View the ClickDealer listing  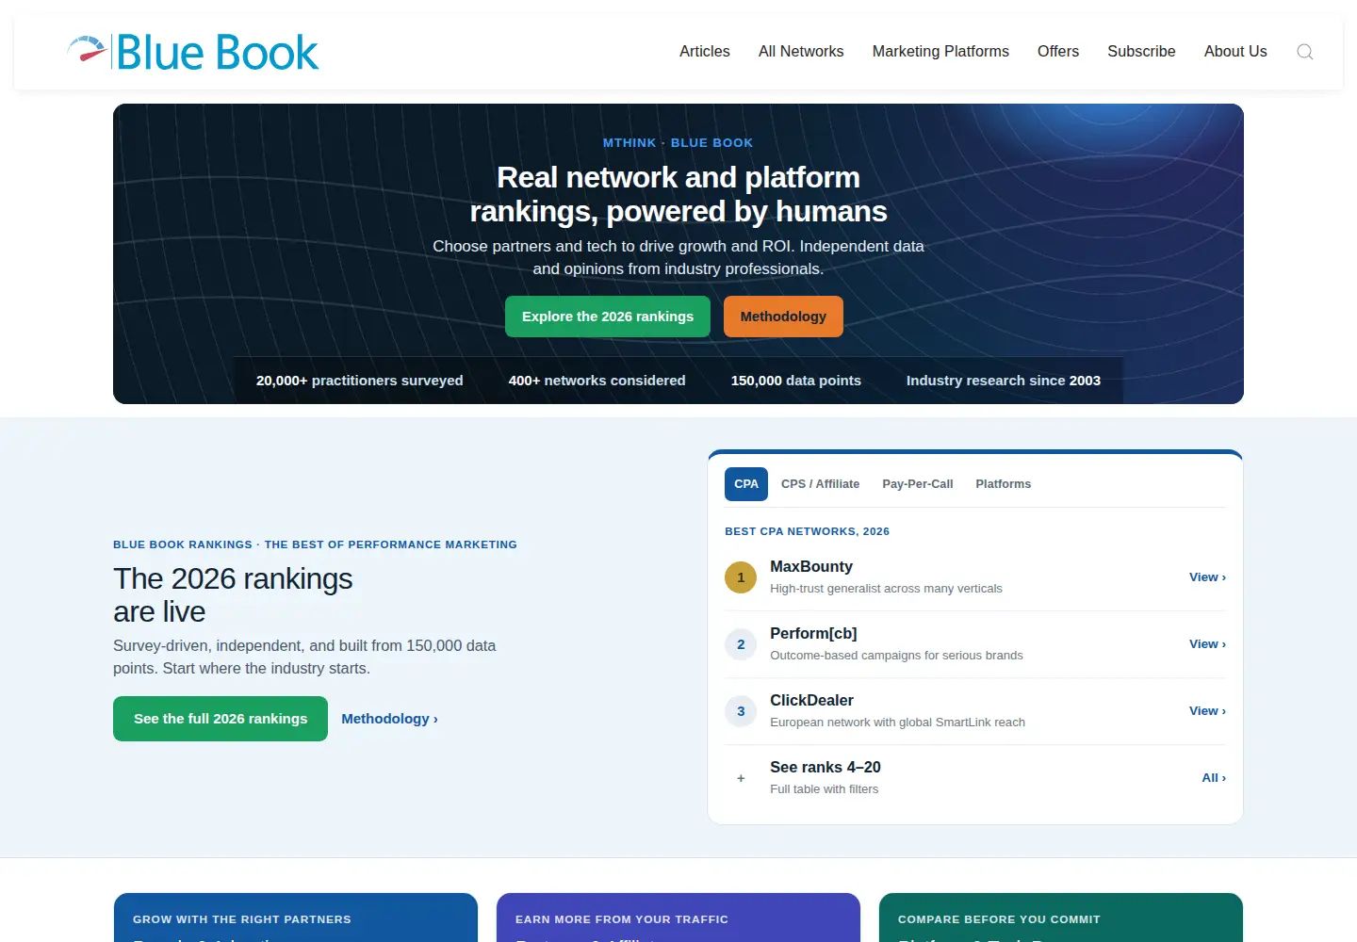pos(1207,711)
